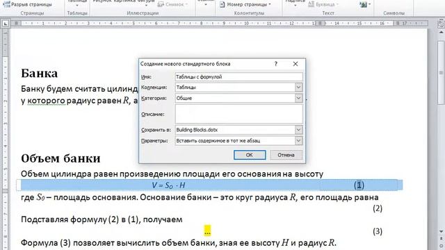This screenshot has width=445, height=250.
Task: Click the greyed Снимок screenshot button
Action: [172, 4]
